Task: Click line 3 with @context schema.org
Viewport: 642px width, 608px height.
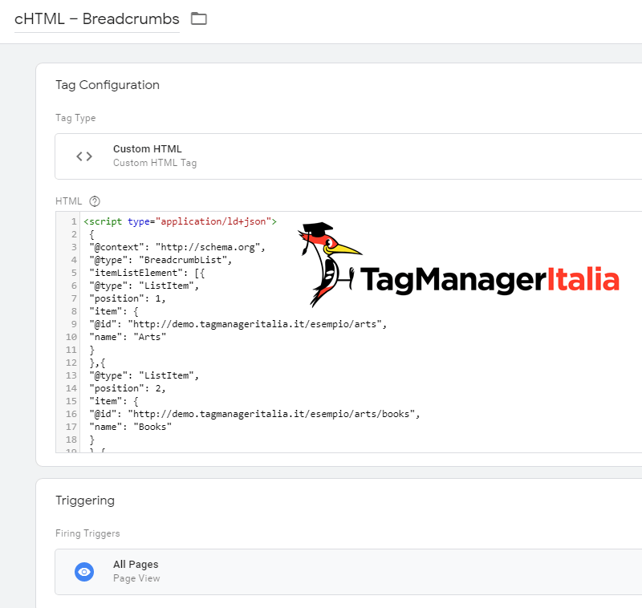Action: 177,247
